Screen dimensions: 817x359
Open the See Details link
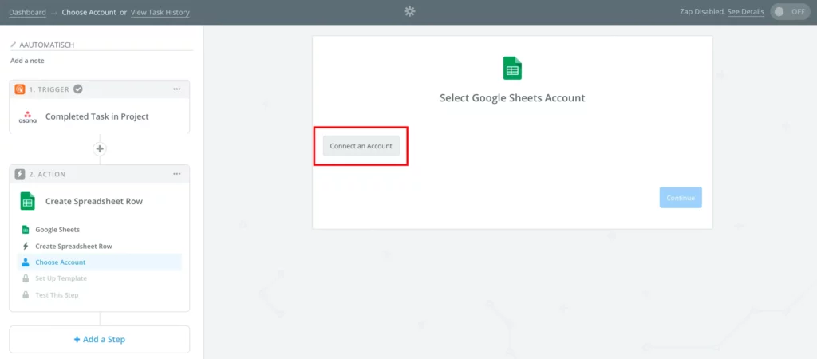click(x=746, y=11)
